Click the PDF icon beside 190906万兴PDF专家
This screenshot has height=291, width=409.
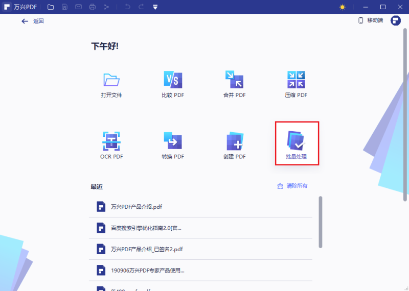tap(101, 270)
